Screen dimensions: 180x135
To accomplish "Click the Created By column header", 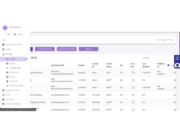I will coord(95,65).
